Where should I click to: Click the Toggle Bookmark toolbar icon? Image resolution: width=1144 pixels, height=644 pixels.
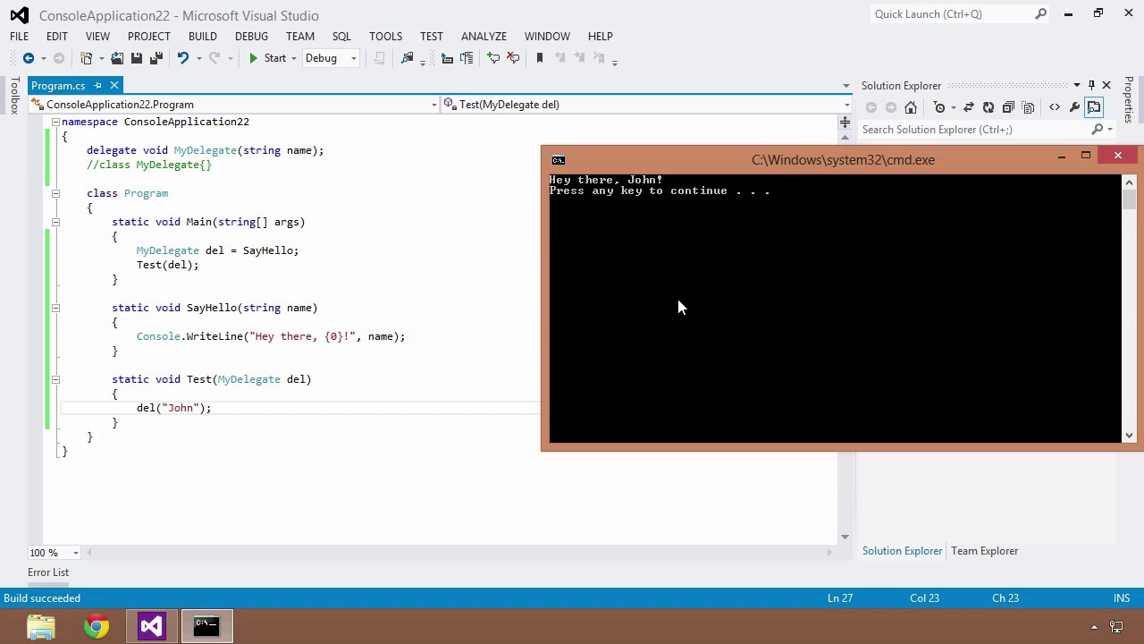coord(539,58)
